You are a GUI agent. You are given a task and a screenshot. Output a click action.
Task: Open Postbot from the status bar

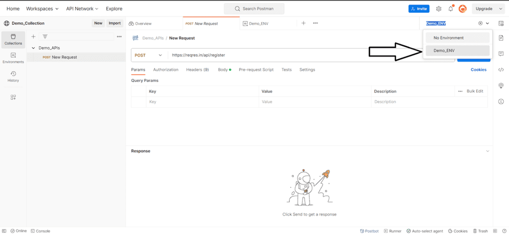[369, 231]
